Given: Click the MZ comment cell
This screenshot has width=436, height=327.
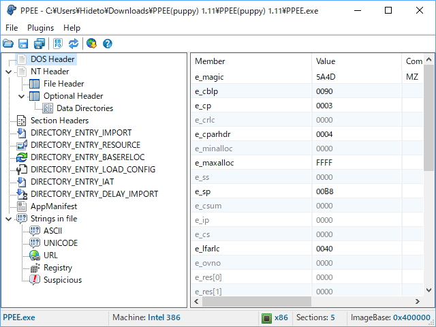Looking at the screenshot, I should coord(412,77).
